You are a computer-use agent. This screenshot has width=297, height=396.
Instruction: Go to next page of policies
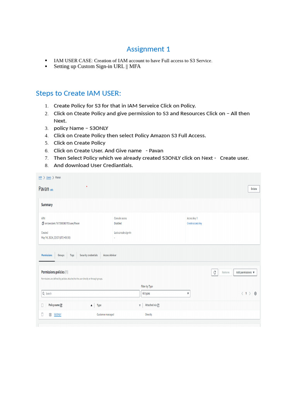pyautogui.click(x=250, y=294)
